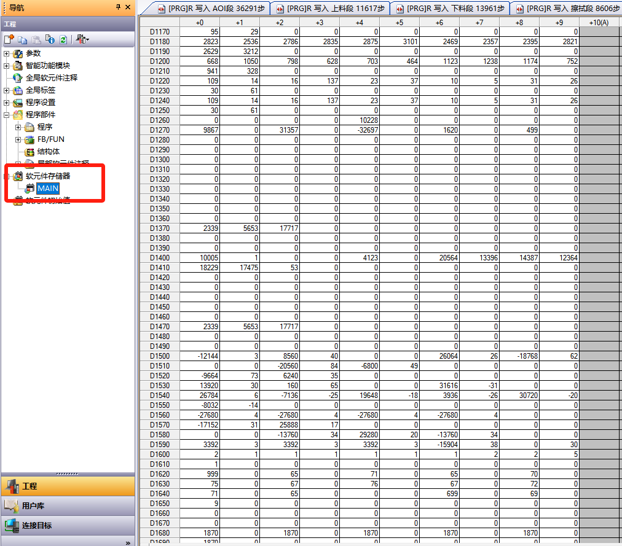Expand the 参数 tree node
Image resolution: width=622 pixels, height=546 pixels.
tap(7, 53)
